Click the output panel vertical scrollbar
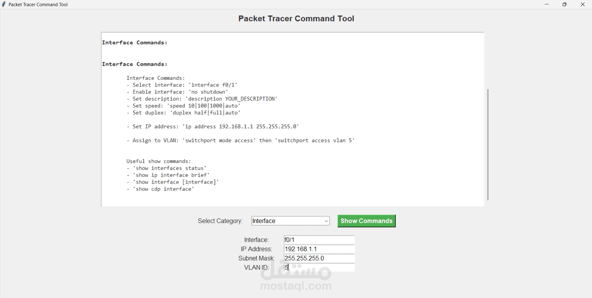The width and height of the screenshot is (592, 298). pos(488,145)
